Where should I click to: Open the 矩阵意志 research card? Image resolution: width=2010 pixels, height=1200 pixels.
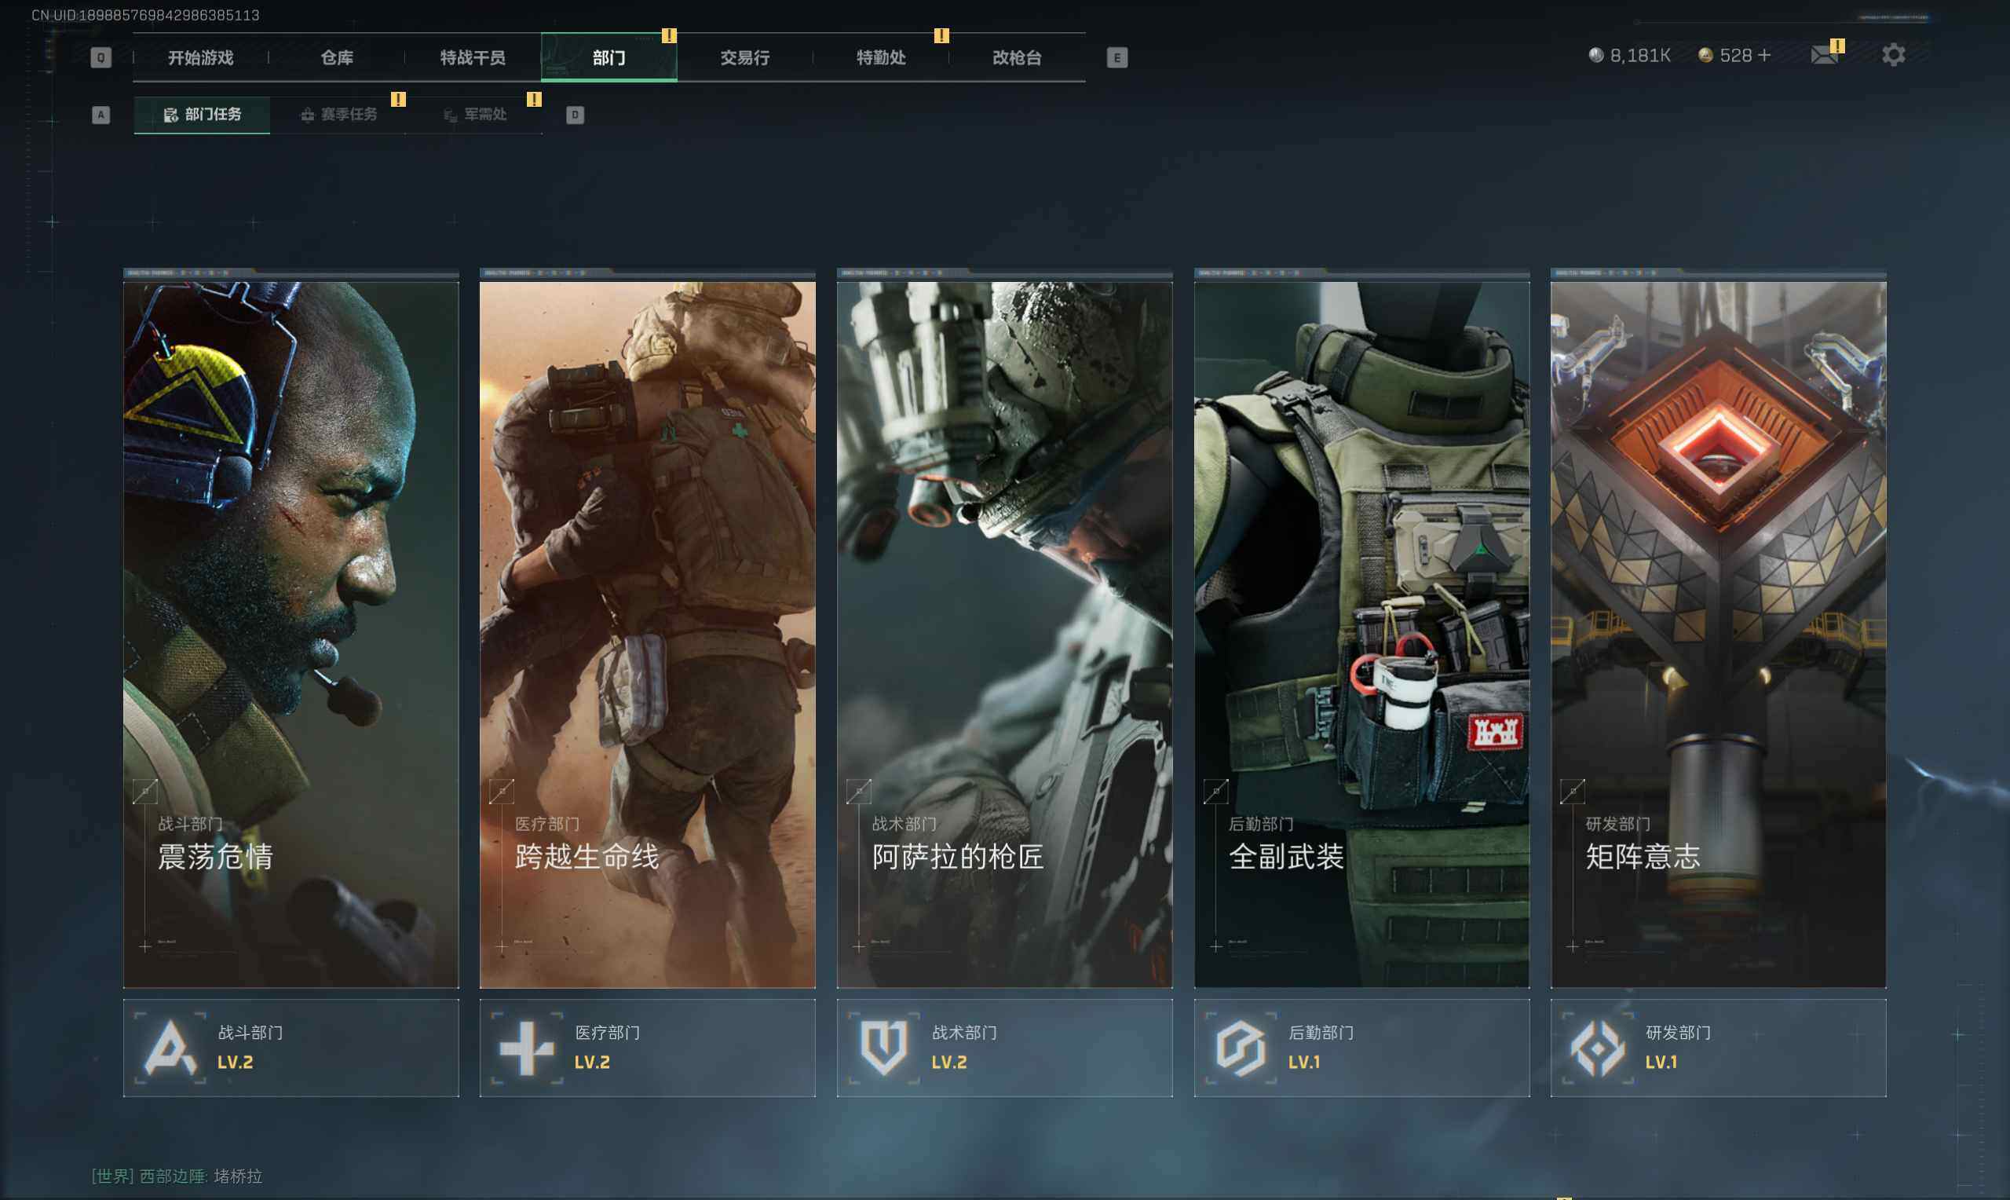click(x=1718, y=634)
